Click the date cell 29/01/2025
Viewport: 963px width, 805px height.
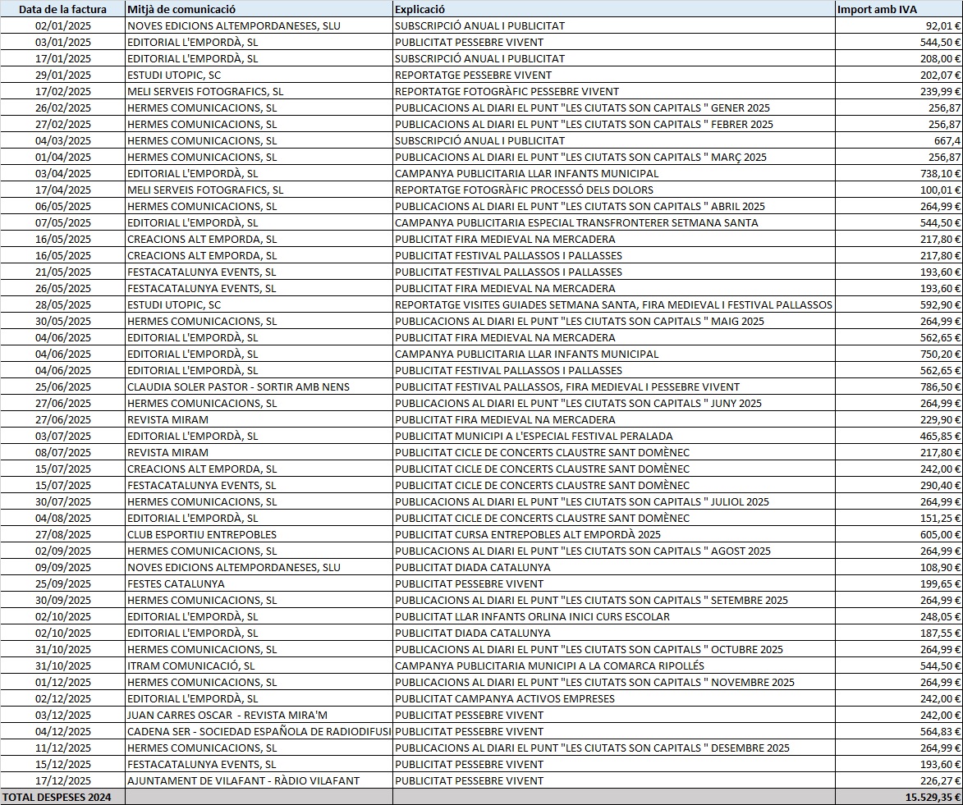63,75
